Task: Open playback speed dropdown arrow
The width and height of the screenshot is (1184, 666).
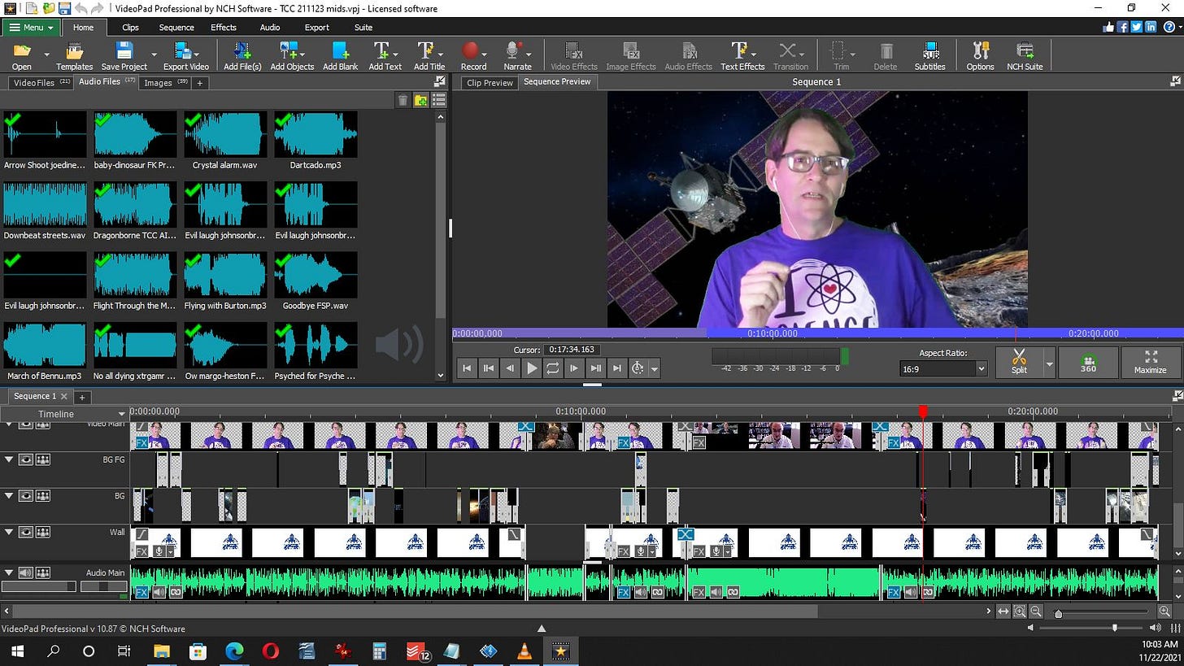Action: [x=654, y=369]
